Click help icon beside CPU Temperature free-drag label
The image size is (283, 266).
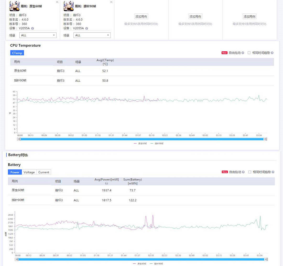tap(243, 53)
